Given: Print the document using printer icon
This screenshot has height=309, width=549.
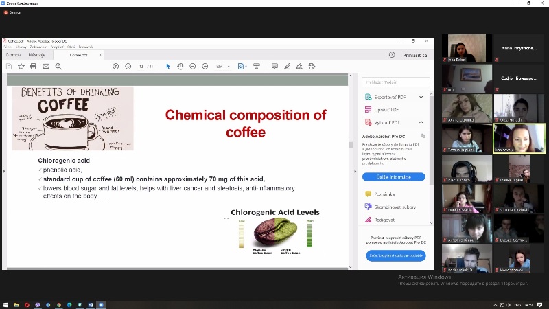Looking at the screenshot, I should pos(33,66).
